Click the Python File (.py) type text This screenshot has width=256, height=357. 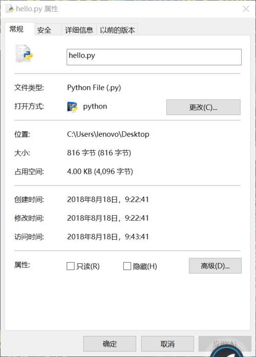tap(94, 88)
